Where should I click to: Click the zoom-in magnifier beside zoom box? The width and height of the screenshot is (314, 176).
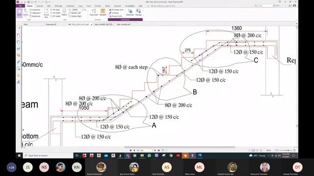[x=85, y=10]
